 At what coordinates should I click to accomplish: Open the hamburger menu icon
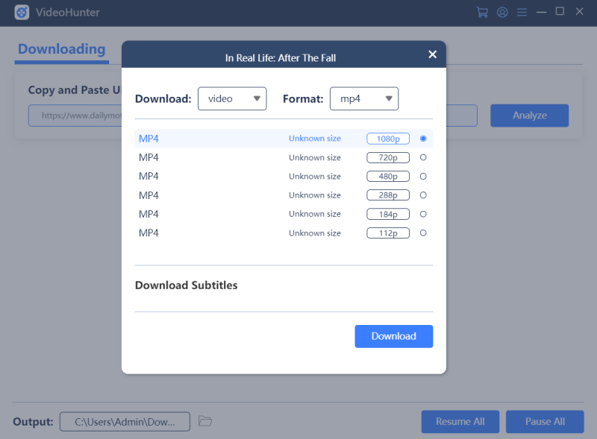(522, 12)
